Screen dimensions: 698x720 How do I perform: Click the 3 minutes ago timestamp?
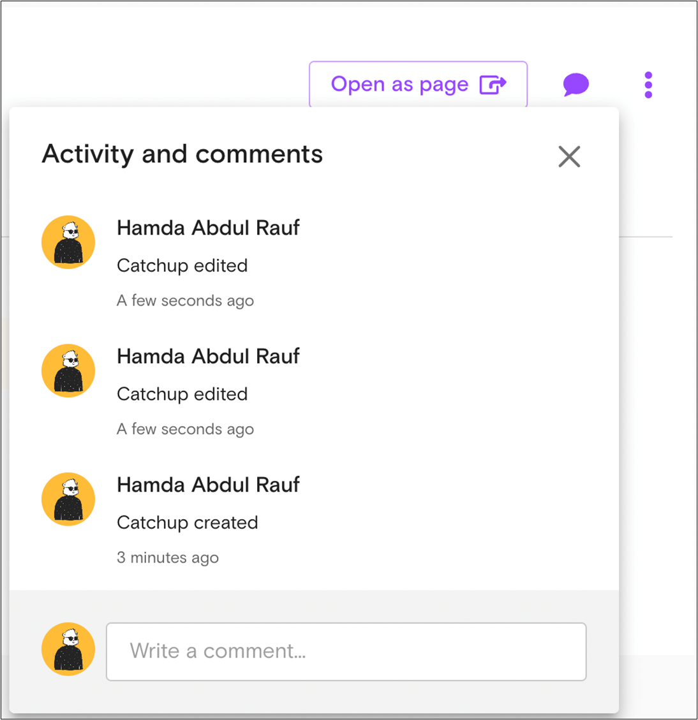[x=168, y=558]
